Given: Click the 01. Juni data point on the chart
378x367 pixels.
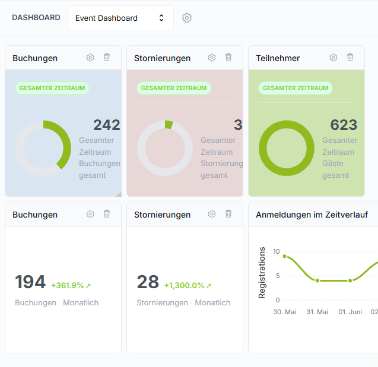Looking at the screenshot, I should (350, 281).
